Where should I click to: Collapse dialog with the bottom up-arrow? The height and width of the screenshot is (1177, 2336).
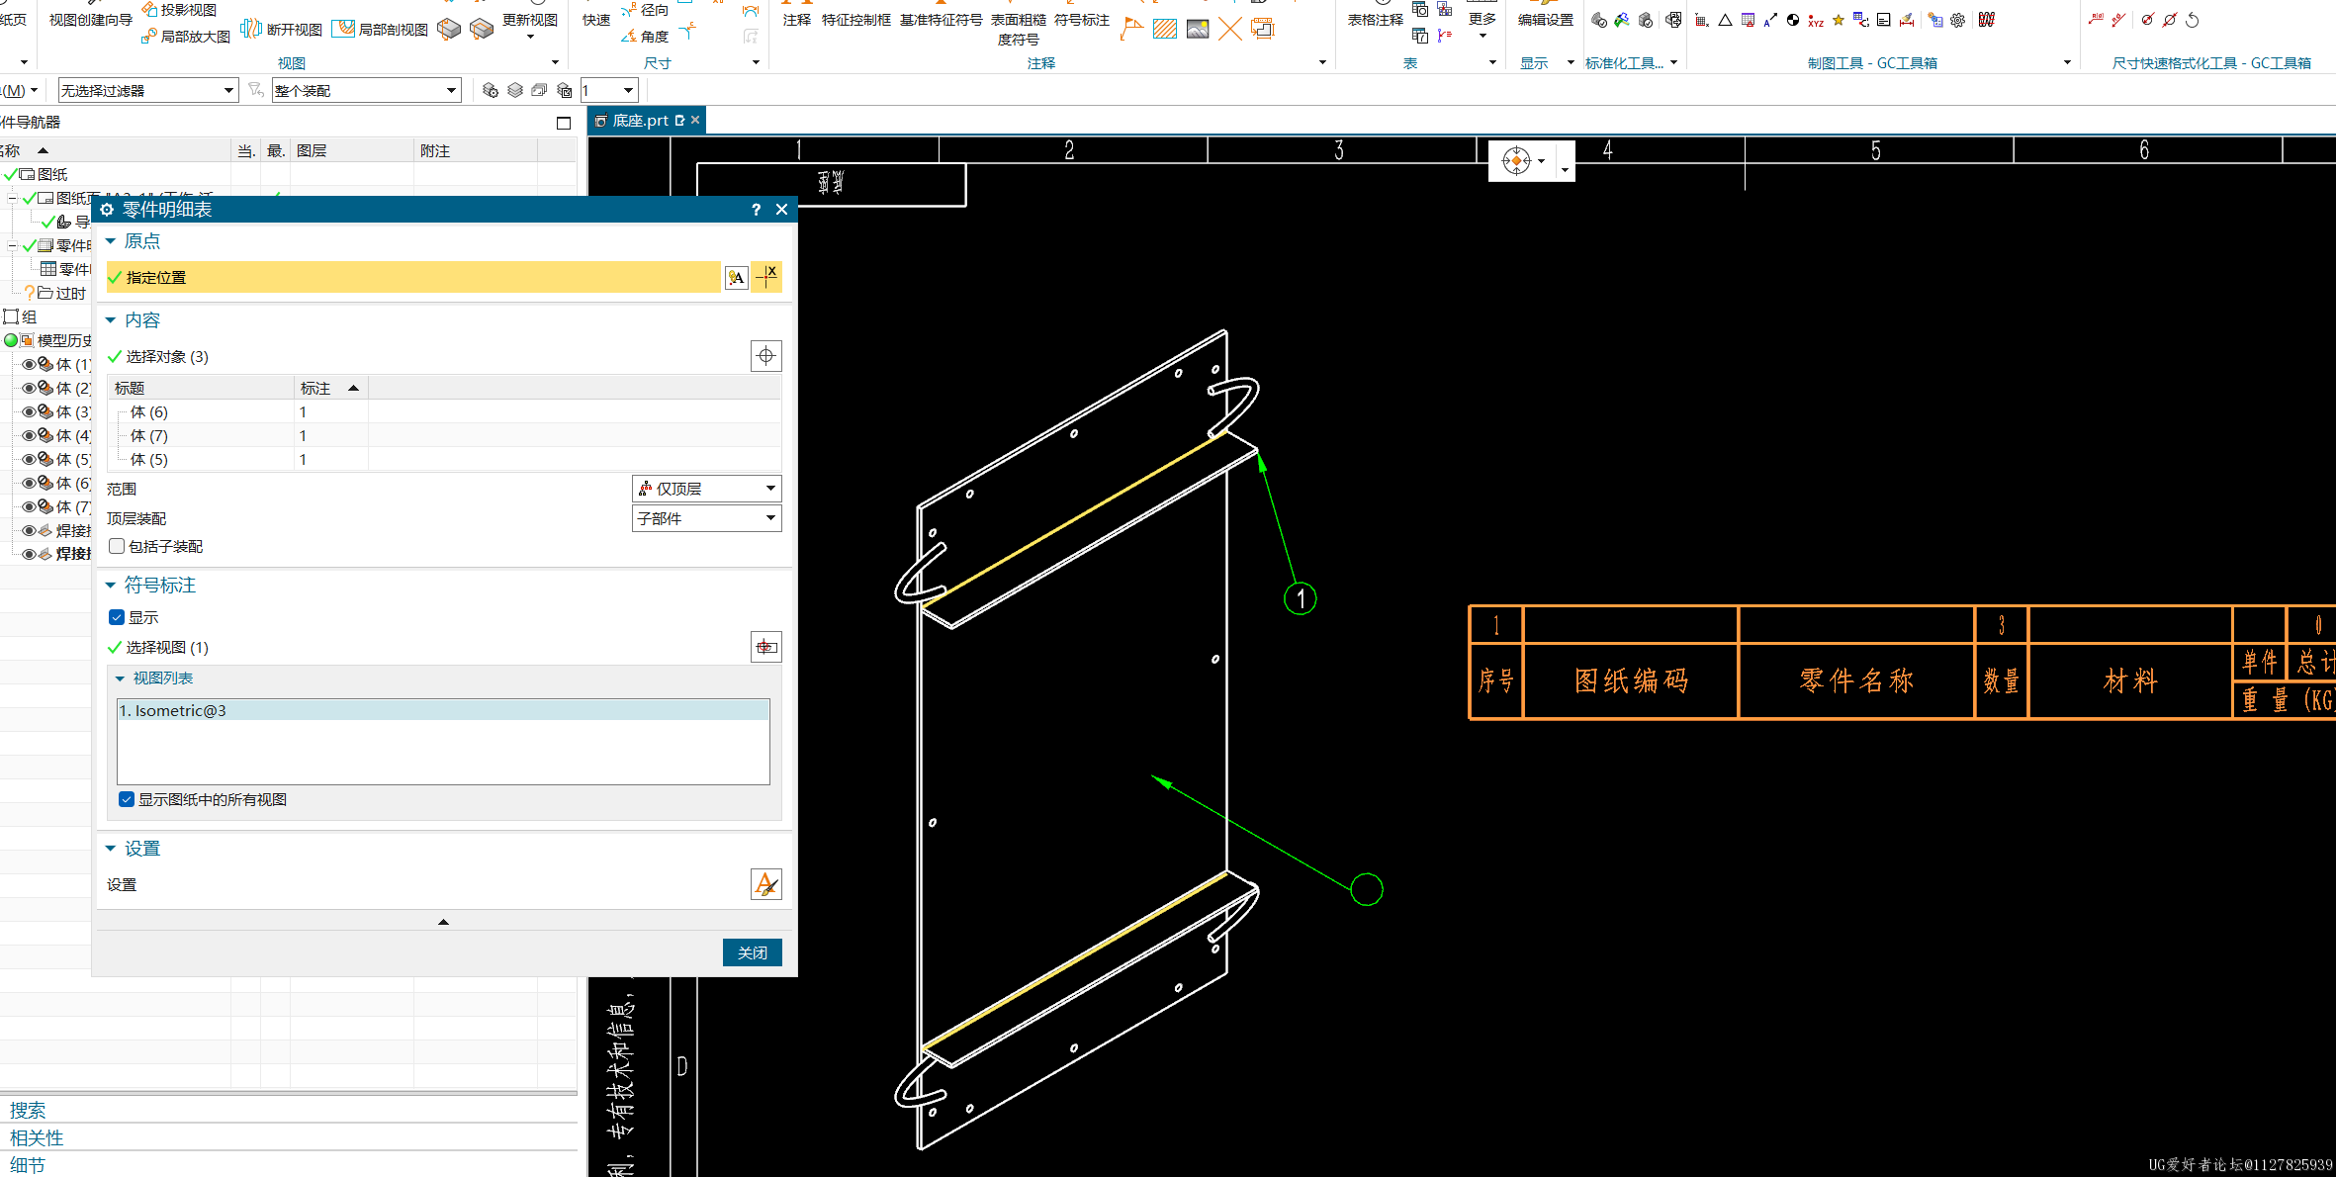click(443, 922)
